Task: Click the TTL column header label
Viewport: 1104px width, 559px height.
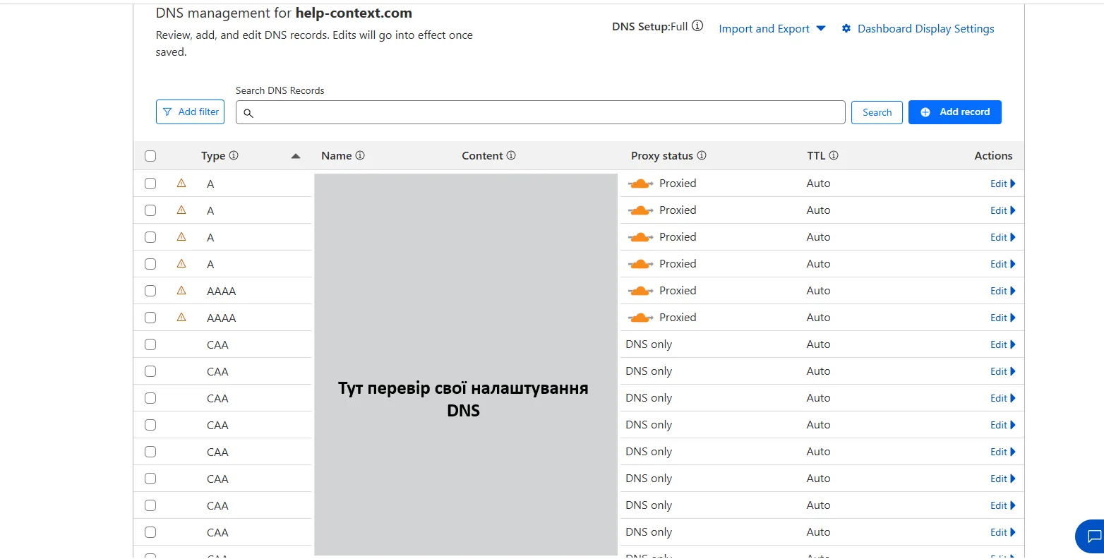Action: (x=816, y=156)
